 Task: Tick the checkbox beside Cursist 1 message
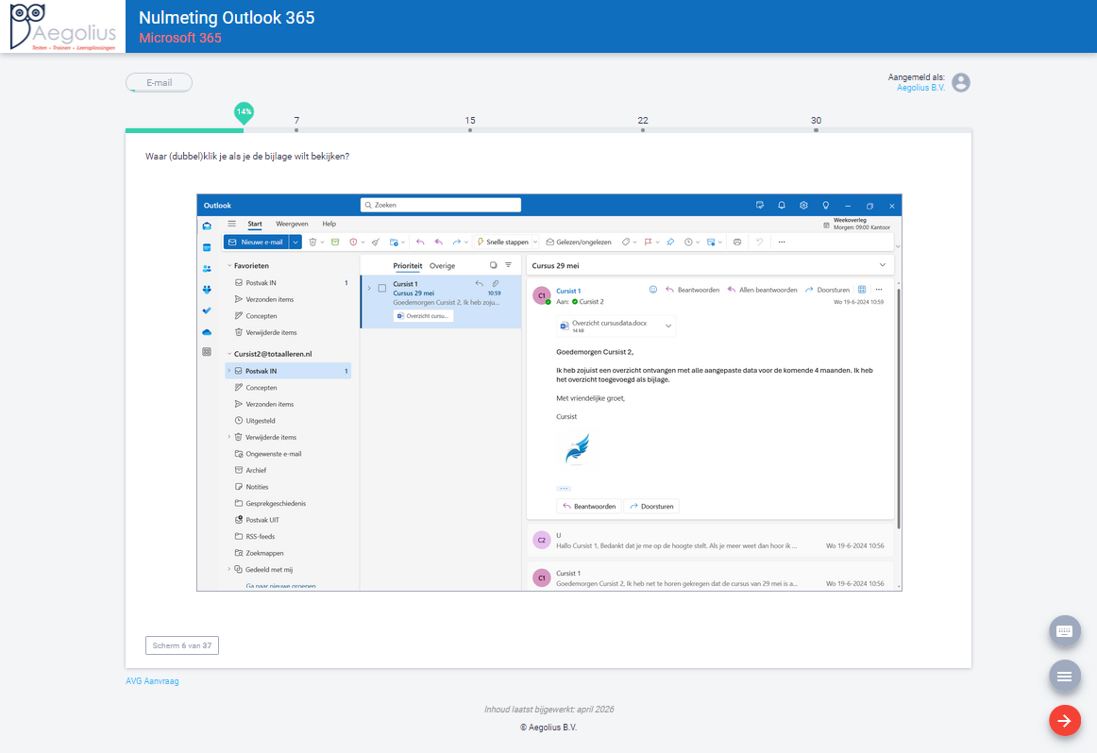click(x=382, y=288)
